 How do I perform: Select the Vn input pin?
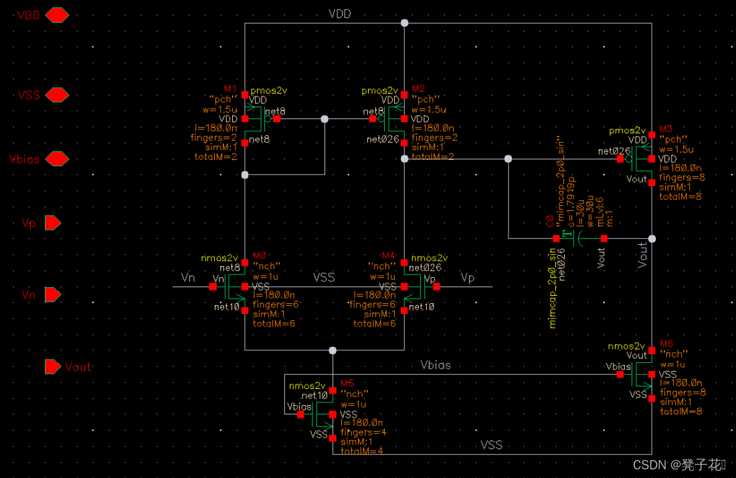pos(52,295)
